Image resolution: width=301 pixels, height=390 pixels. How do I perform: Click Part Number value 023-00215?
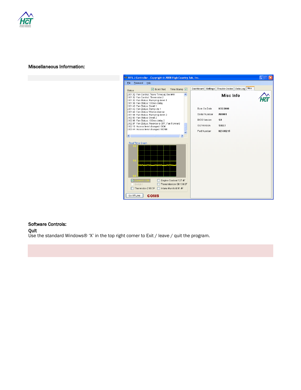pos(224,131)
